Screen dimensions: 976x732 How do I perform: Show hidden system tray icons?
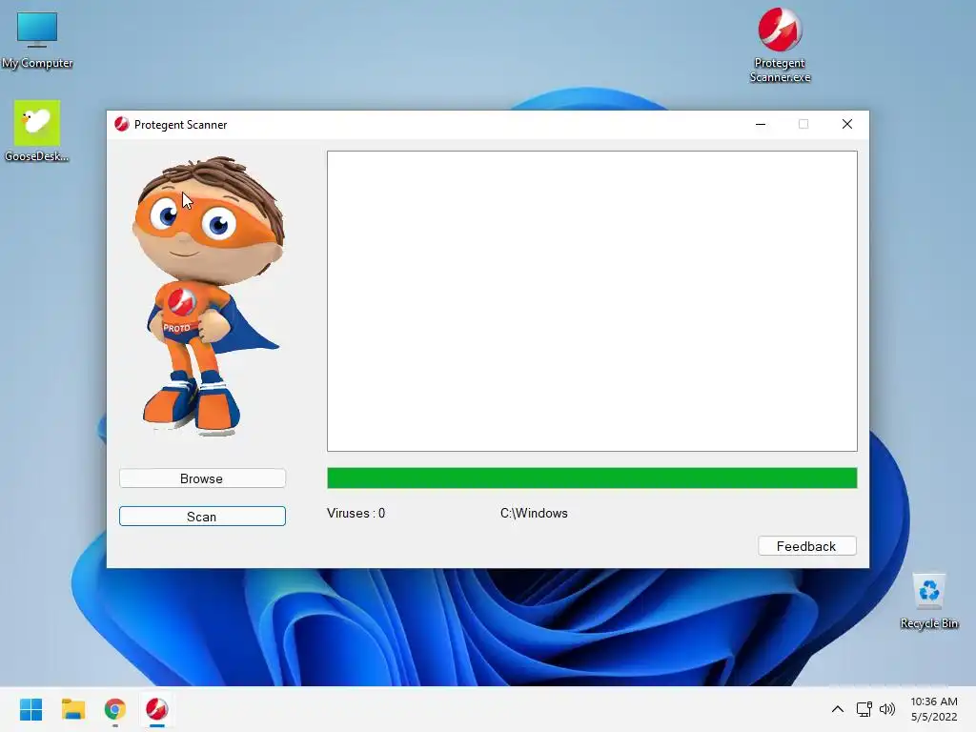pos(838,709)
